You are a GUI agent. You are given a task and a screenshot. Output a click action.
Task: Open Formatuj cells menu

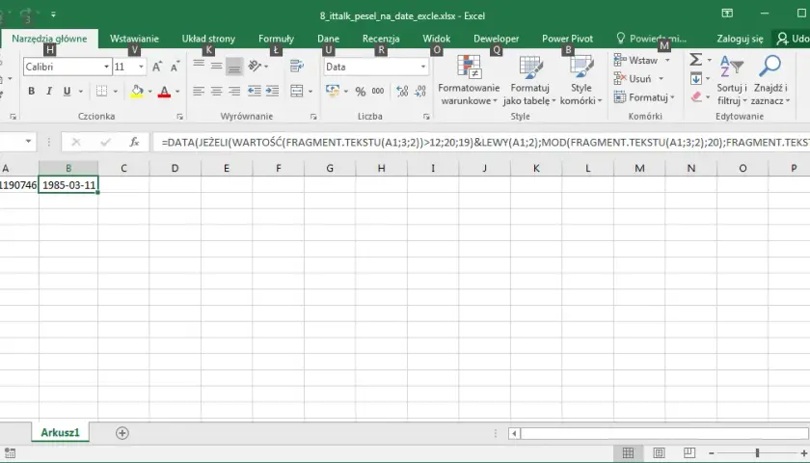[x=644, y=97]
